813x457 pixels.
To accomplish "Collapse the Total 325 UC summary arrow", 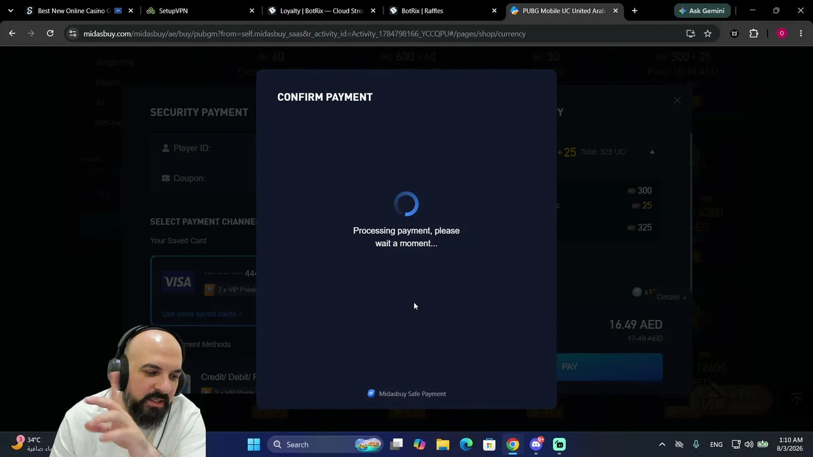I will pos(652,152).
